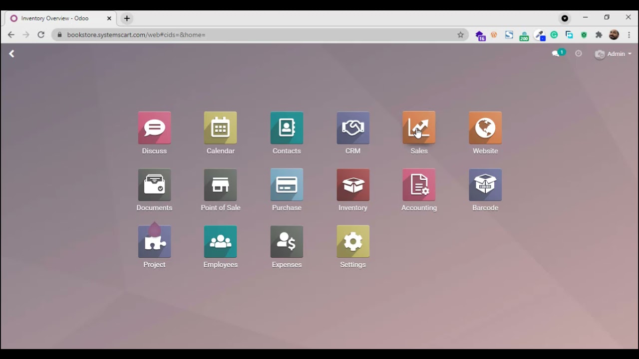
Task: Click the Grammarly extension icon
Action: click(554, 35)
